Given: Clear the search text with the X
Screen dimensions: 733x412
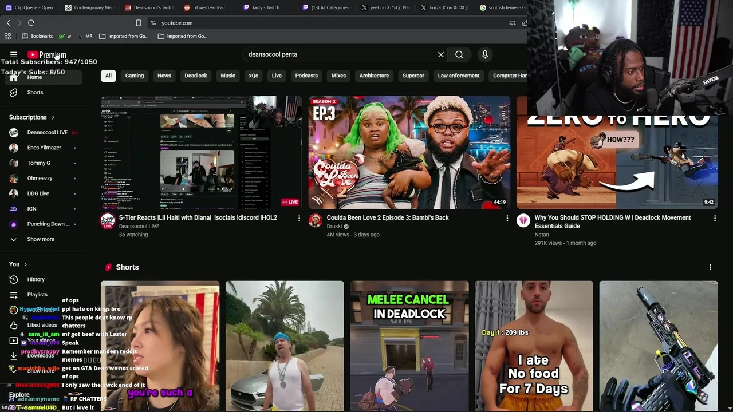Looking at the screenshot, I should coord(441,54).
